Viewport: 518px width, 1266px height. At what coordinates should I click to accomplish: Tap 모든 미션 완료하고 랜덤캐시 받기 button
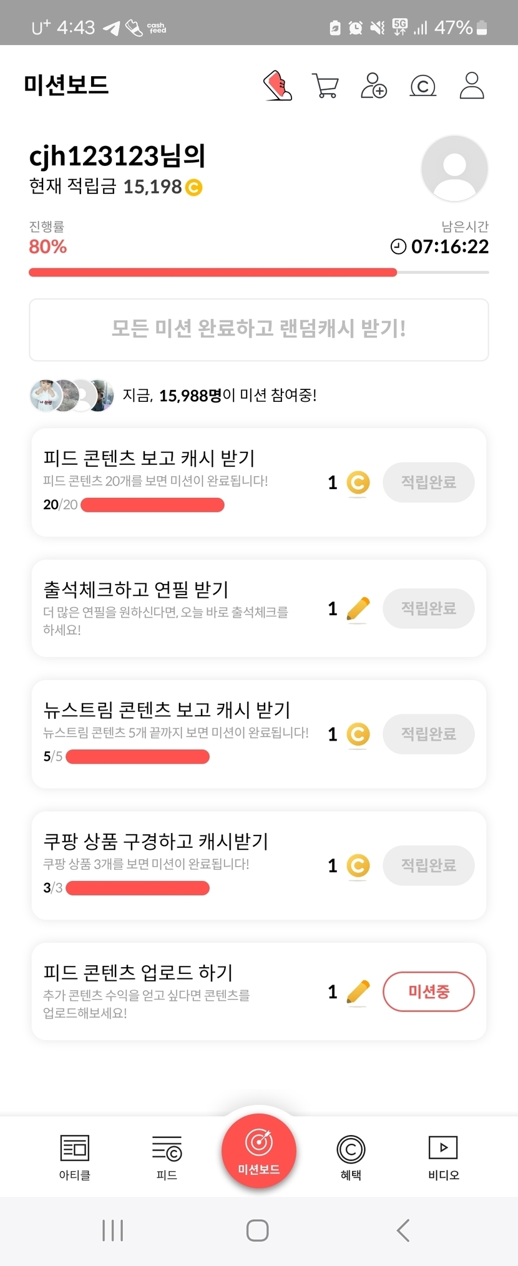coord(258,329)
